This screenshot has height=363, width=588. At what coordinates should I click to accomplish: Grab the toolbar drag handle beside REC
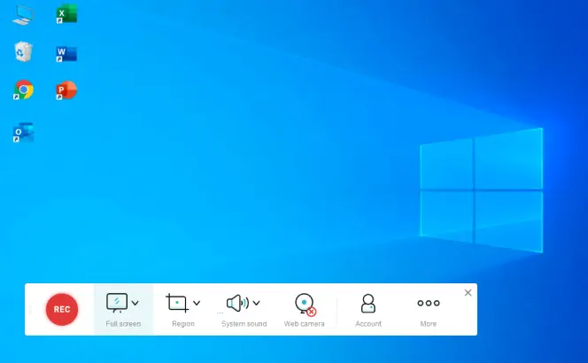pyautogui.click(x=30, y=309)
